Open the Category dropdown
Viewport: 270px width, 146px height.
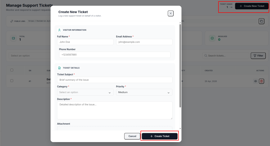tap(85, 92)
